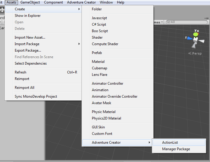Choose Reimport All
Viewport: 210px width, 162px height.
tap(43, 88)
